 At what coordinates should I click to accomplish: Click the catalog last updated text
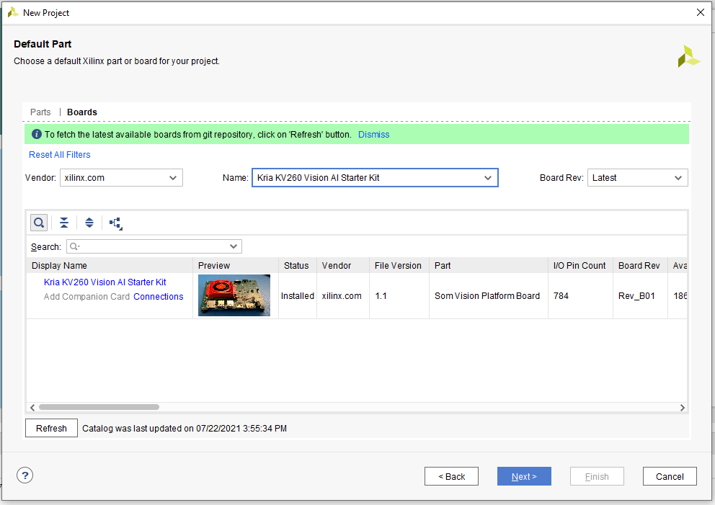click(185, 429)
